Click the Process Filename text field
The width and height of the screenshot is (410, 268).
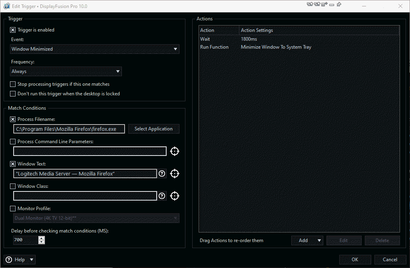69,129
